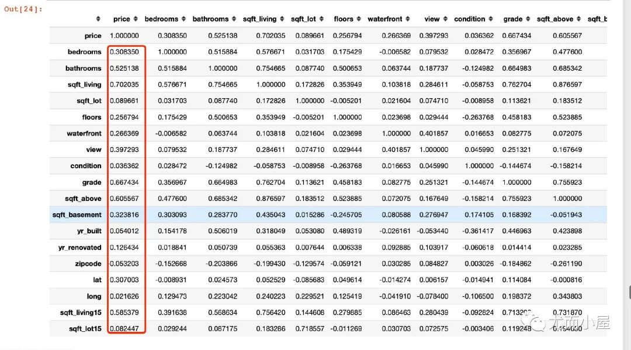The height and width of the screenshot is (350, 631).
Task: Click price value 0.323816 in sqft_basement row
Action: 124,215
